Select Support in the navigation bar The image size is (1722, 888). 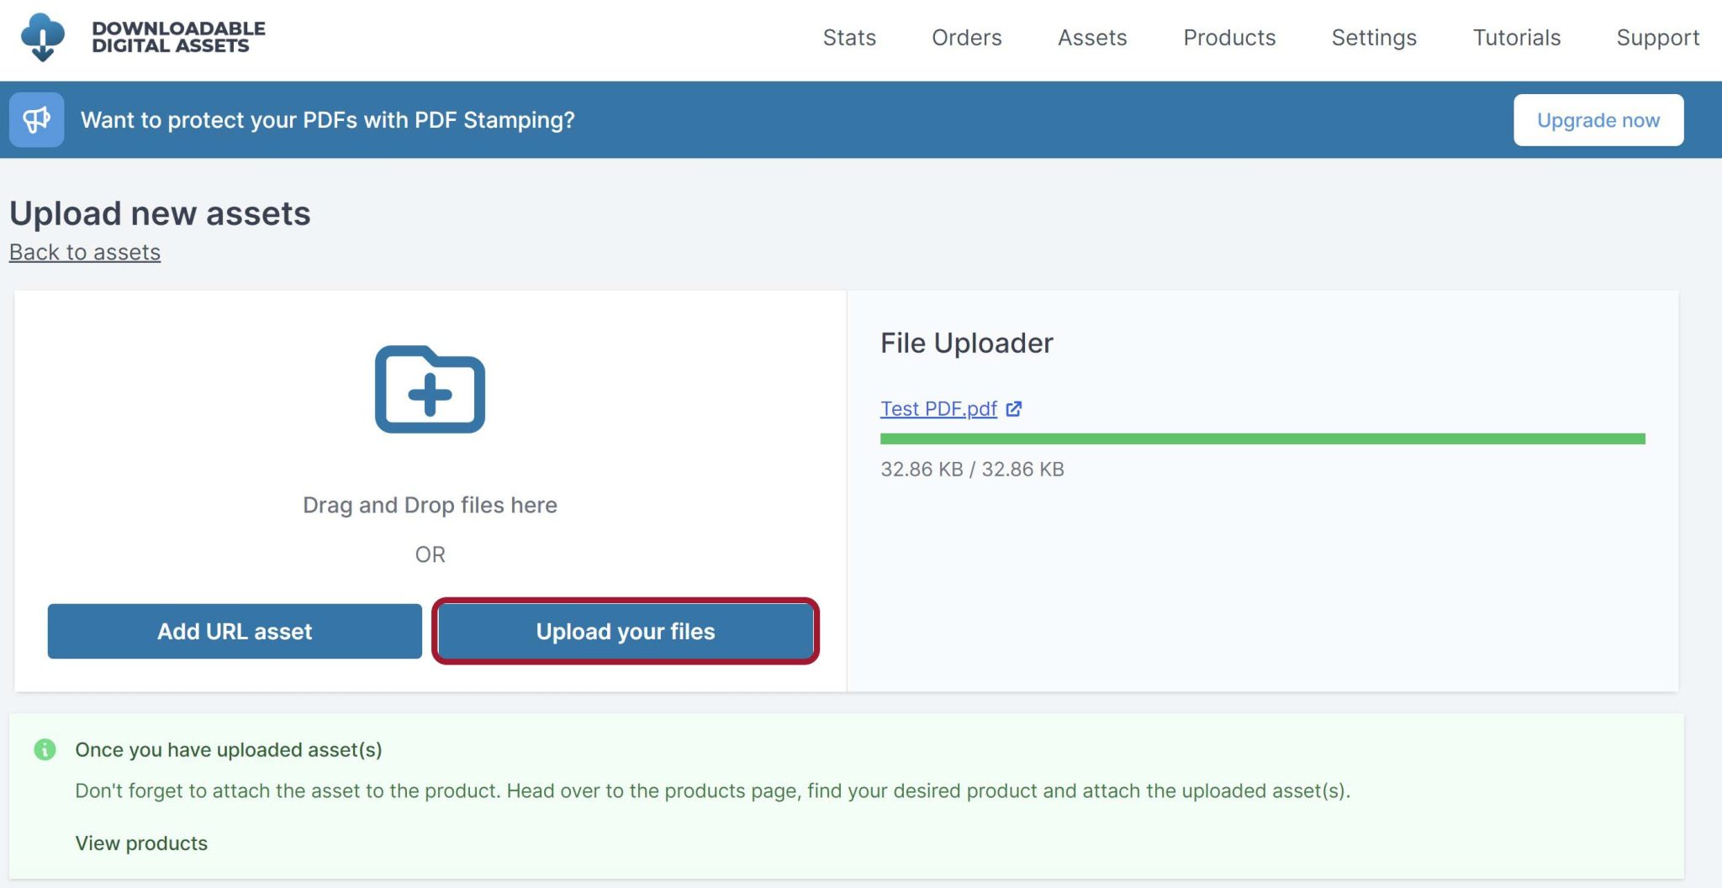(x=1658, y=38)
